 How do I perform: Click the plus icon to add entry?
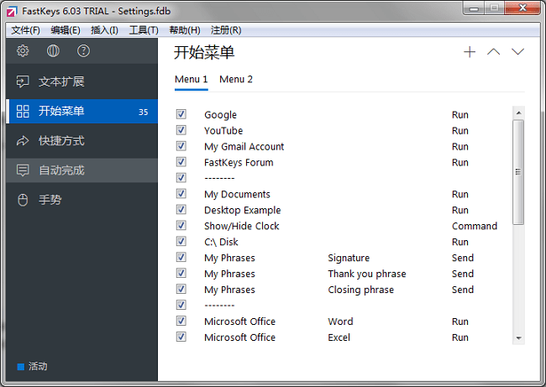[470, 52]
